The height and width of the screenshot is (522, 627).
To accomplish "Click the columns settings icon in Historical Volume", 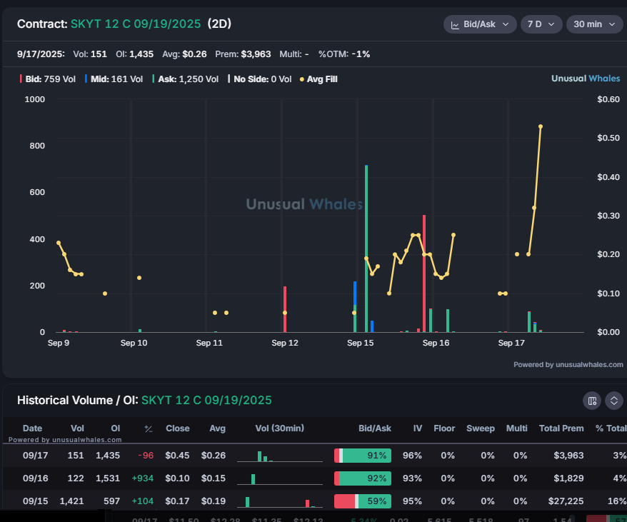I will tap(592, 401).
